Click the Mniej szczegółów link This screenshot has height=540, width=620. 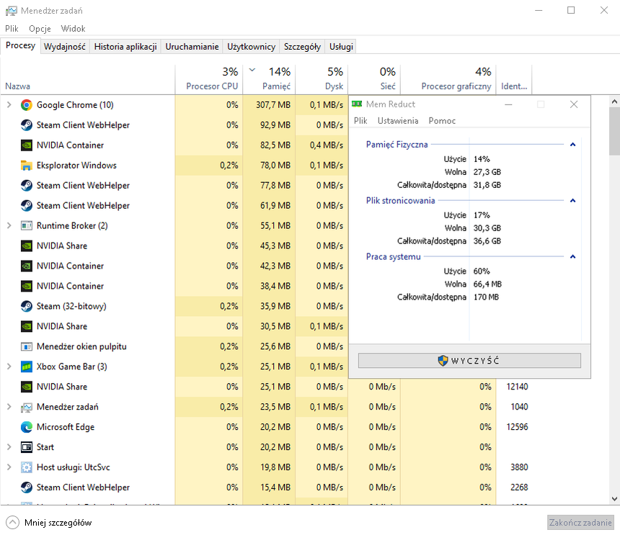point(58,523)
